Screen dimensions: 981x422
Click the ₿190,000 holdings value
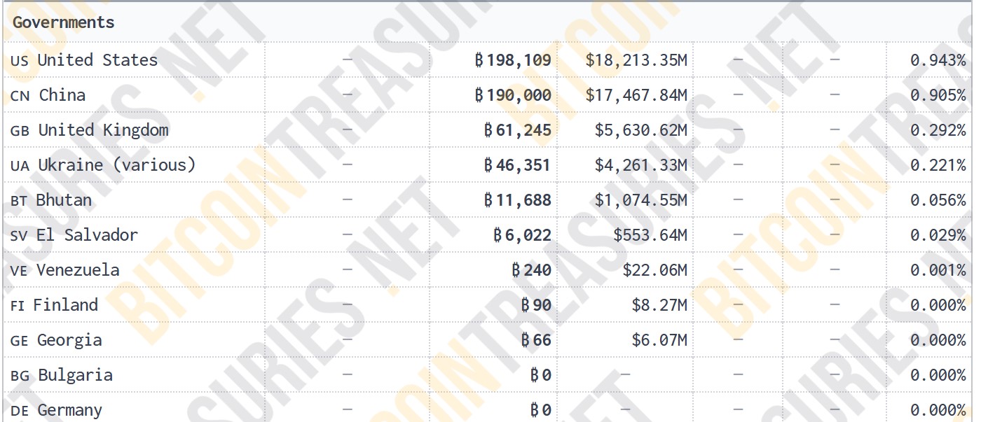[x=513, y=95]
